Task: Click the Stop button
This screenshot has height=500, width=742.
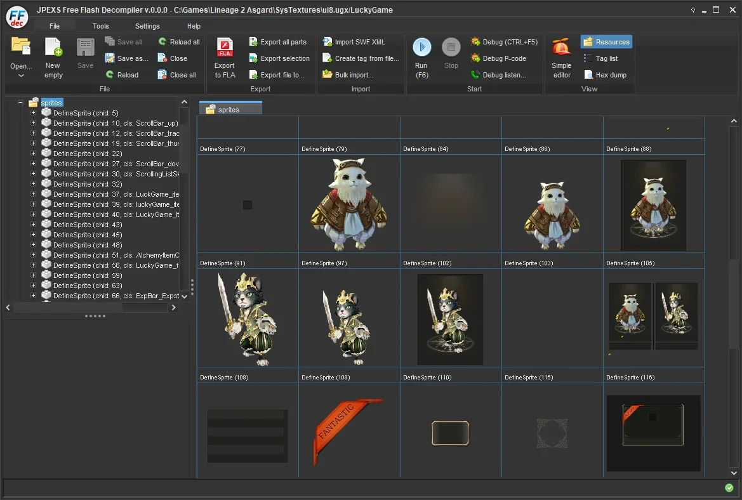Action: [x=451, y=53]
